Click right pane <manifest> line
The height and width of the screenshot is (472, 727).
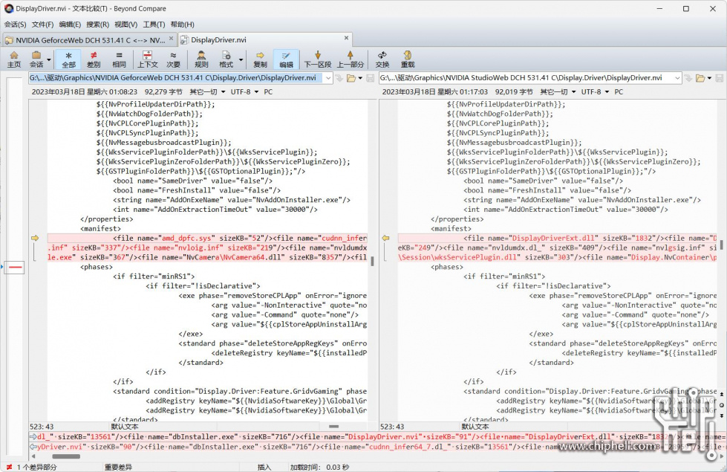coord(451,228)
